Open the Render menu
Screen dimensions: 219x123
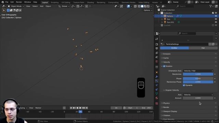(x=19, y=2)
